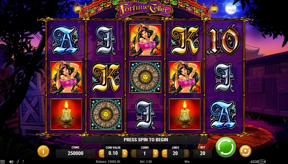288x164 pixels.
Task: Click the Coins 250000 display
Action: [76, 154]
